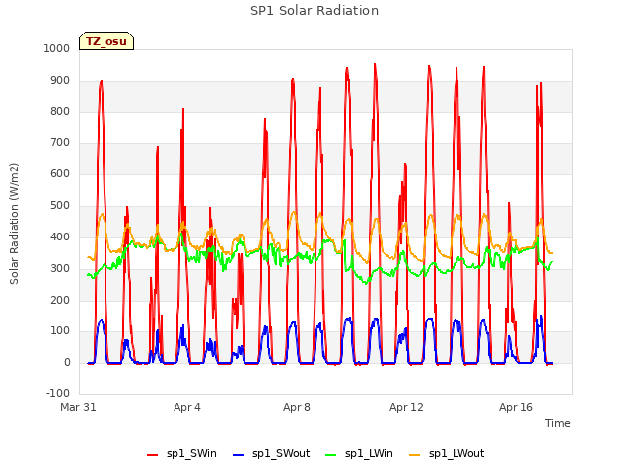Click the red sp1_SWin legend swatch
Viewport: 631px width, 473px height.
click(x=153, y=455)
